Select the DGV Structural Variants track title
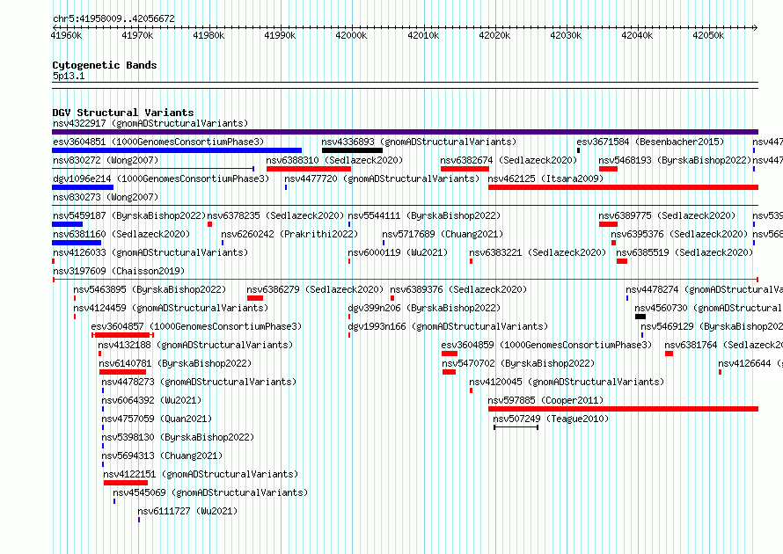The width and height of the screenshot is (783, 554). tap(123, 113)
